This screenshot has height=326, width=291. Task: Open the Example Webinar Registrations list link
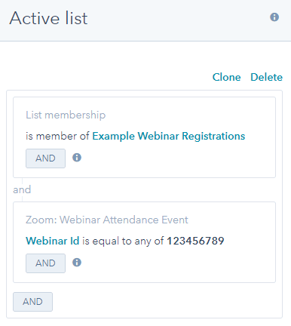pos(169,136)
